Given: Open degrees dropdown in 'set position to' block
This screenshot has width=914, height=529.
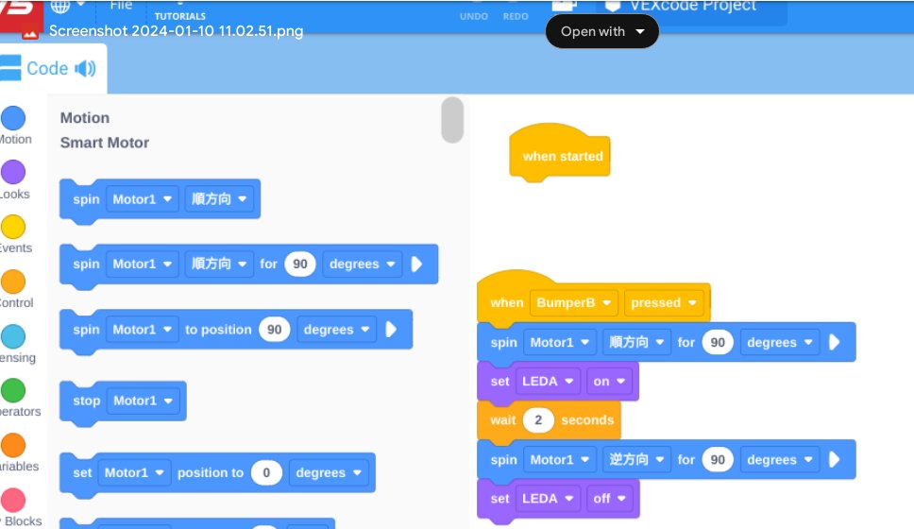Looking at the screenshot, I should (x=329, y=472).
